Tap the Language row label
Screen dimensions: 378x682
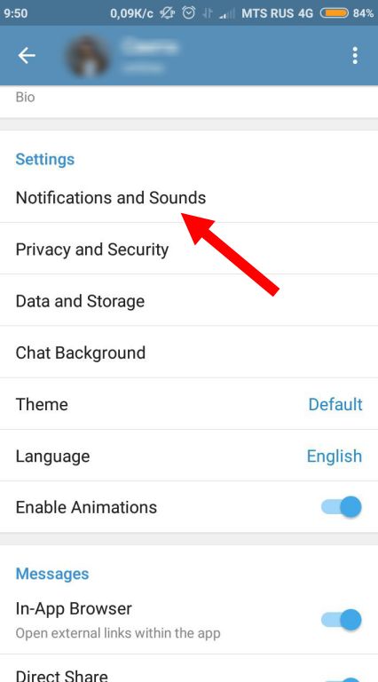(52, 456)
